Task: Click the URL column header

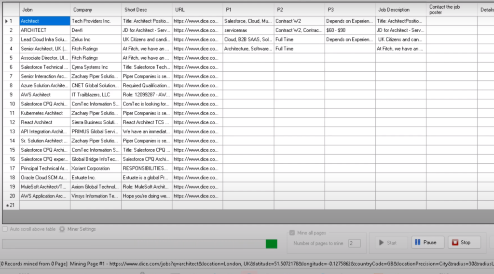Action: click(197, 10)
